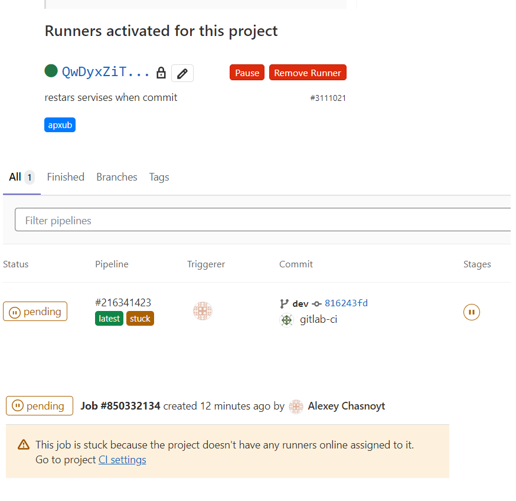Click the commit author avatar beside gitlab-ci
The height and width of the screenshot is (501, 516).
pos(286,320)
